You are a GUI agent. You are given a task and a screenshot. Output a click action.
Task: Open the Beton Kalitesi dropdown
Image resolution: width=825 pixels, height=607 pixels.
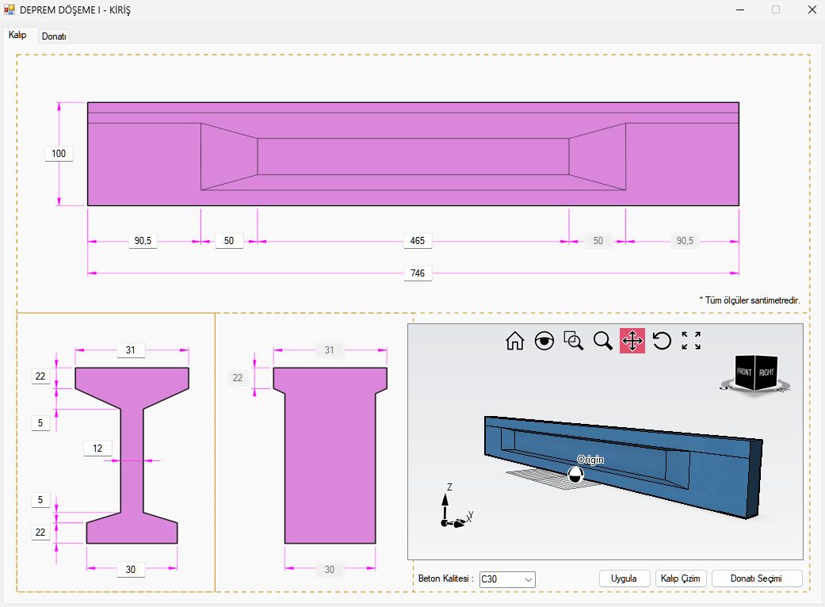click(507, 579)
